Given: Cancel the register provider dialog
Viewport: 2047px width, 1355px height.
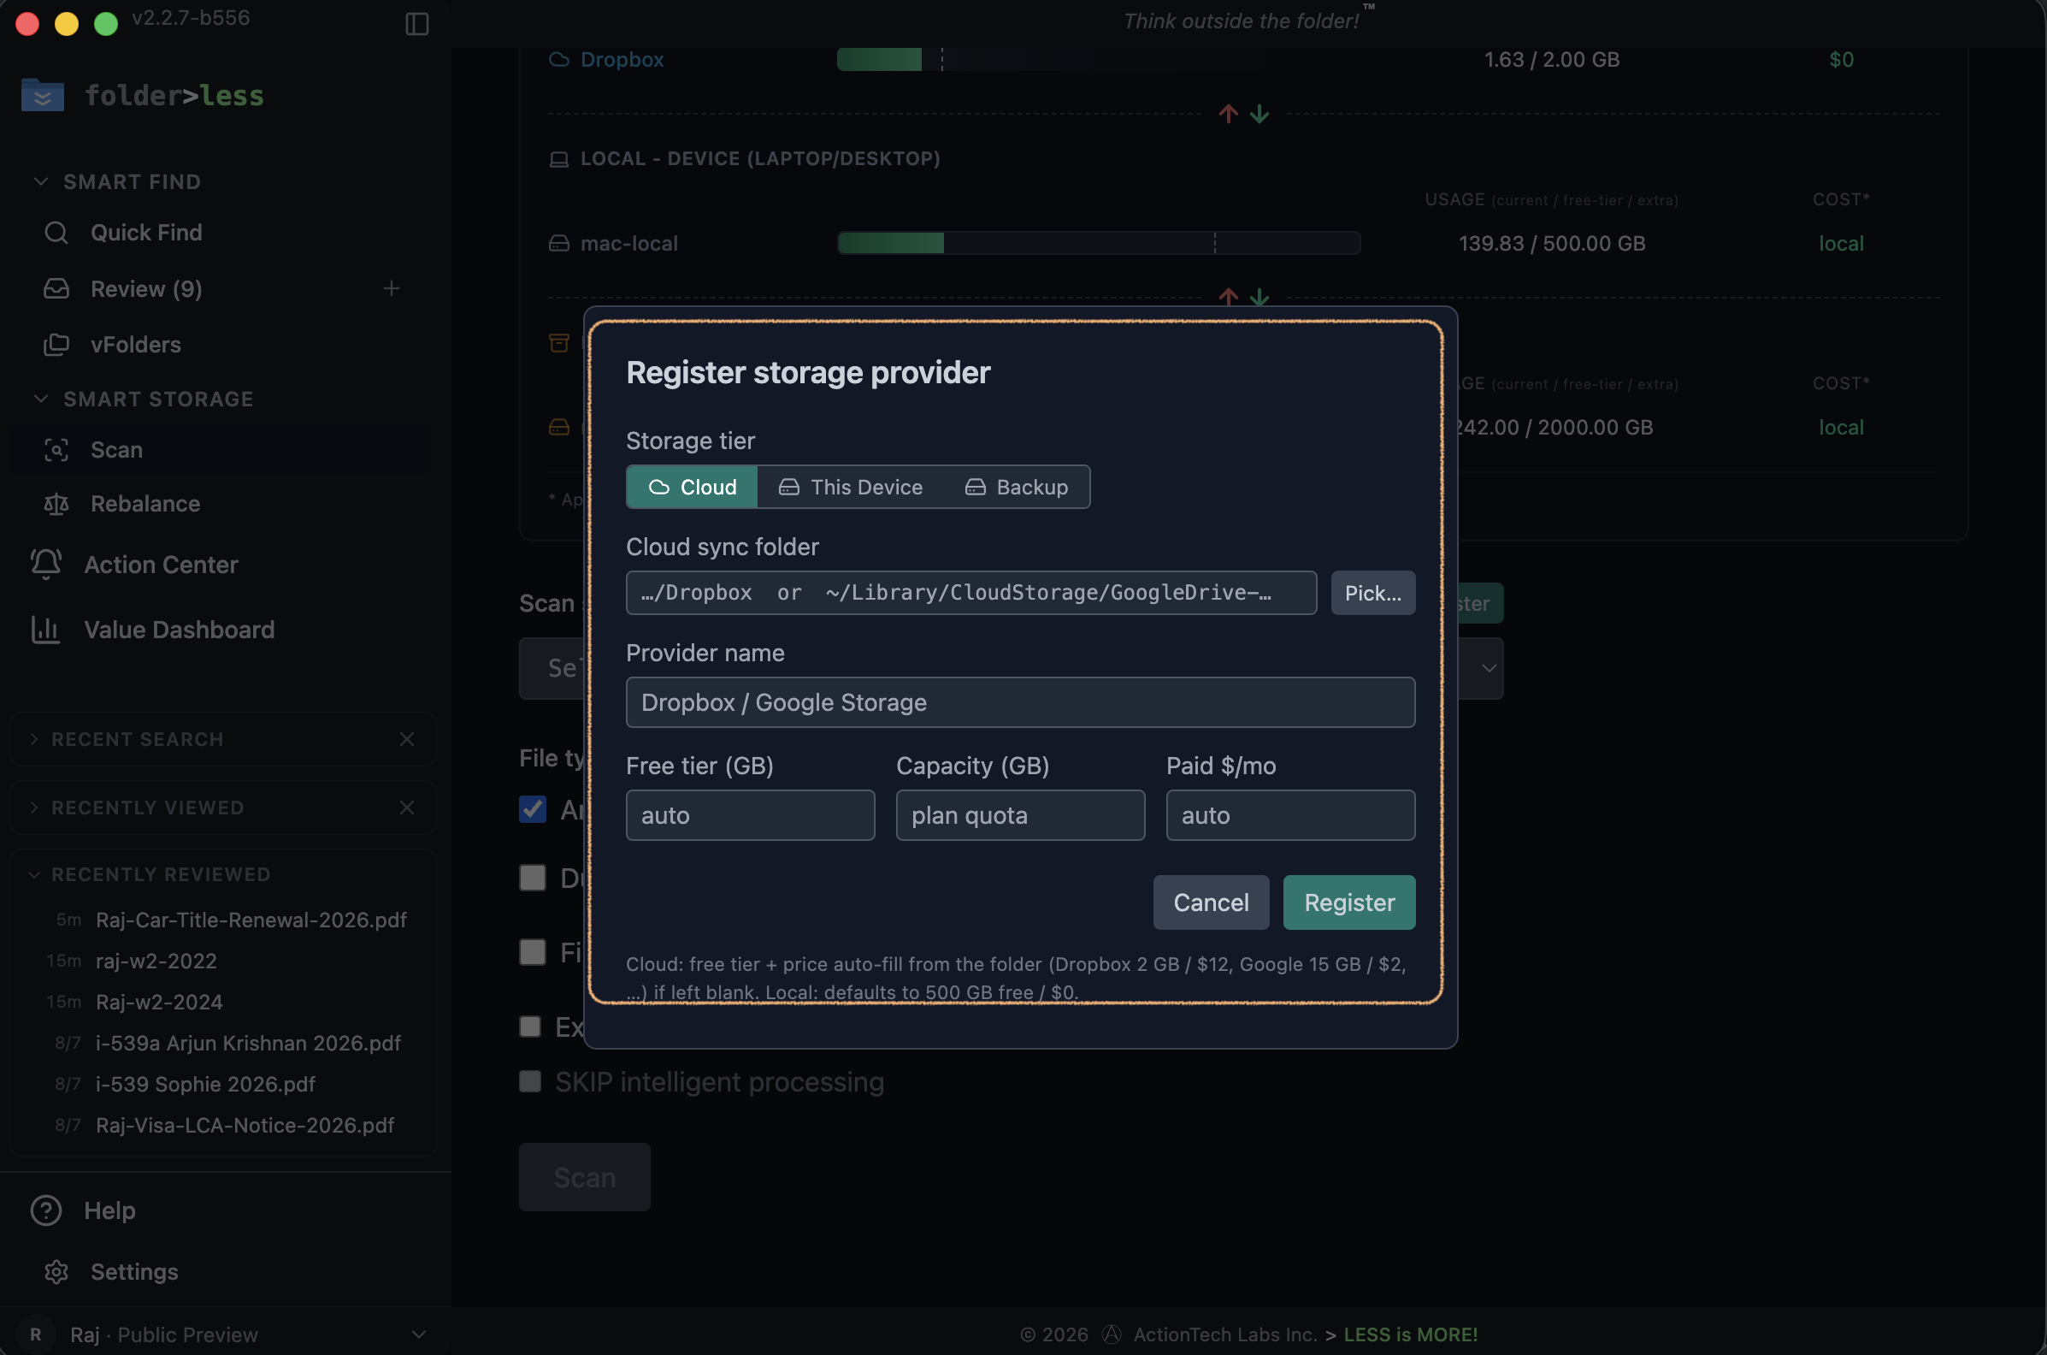Looking at the screenshot, I should click(x=1211, y=903).
